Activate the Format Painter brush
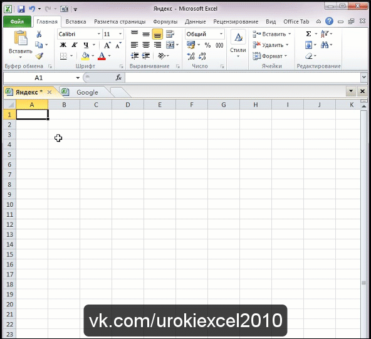 point(39,56)
